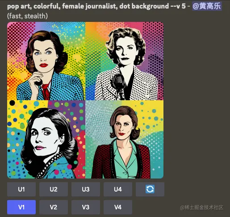Image resolution: width=230 pixels, height=217 pixels.
Task: Click the red necktie in the first image
Action: [46, 91]
